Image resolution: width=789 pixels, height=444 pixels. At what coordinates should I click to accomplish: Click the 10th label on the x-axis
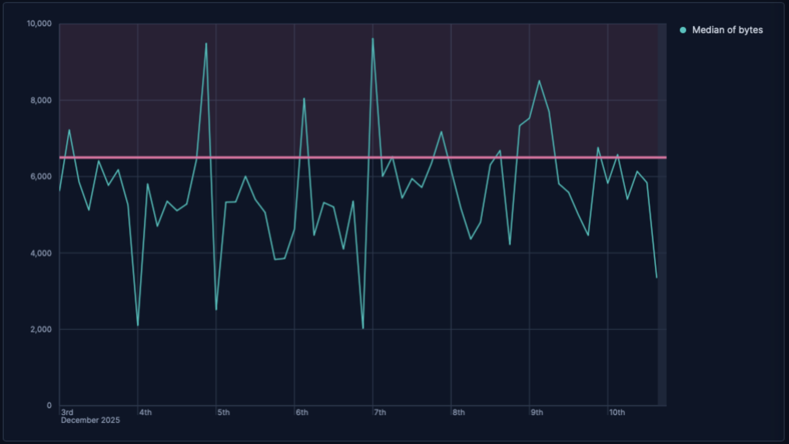[x=618, y=412]
